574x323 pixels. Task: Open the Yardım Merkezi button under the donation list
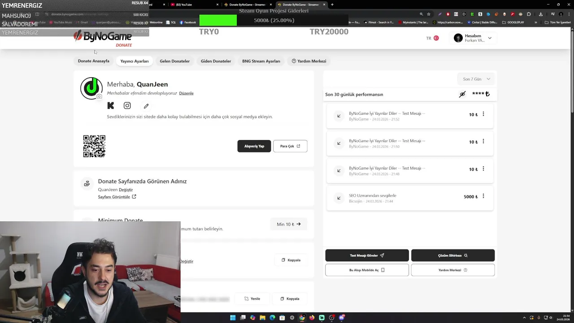[x=453, y=270]
